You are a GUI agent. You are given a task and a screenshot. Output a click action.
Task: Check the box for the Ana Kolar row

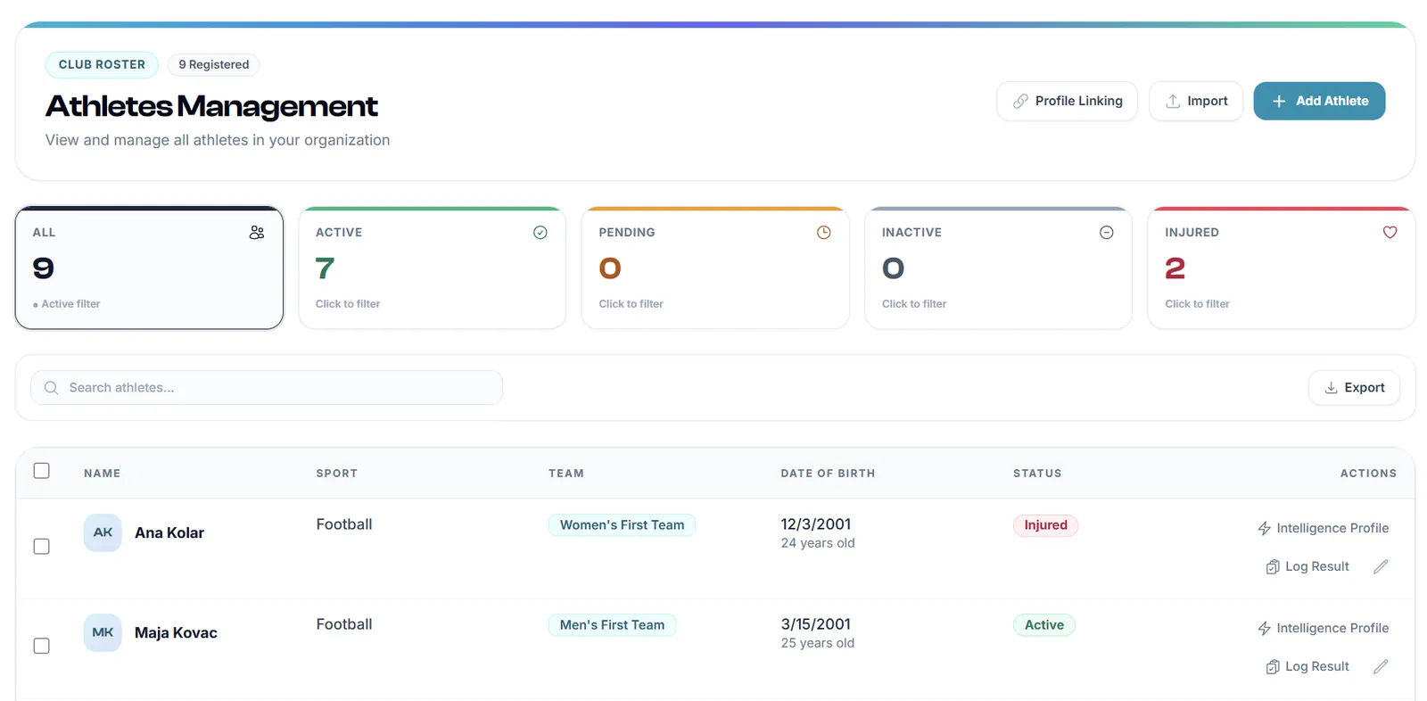tap(41, 546)
